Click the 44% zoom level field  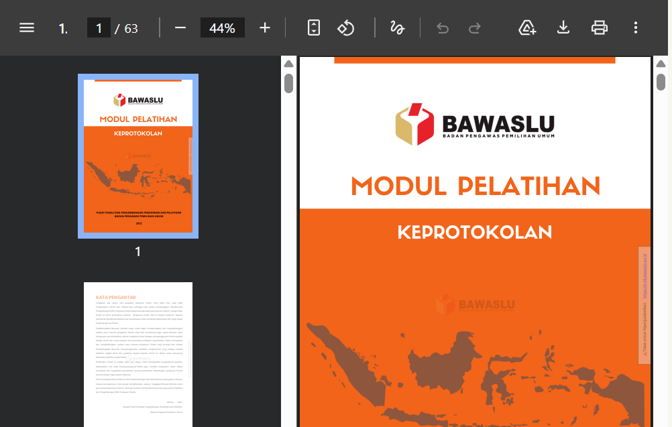pyautogui.click(x=223, y=28)
